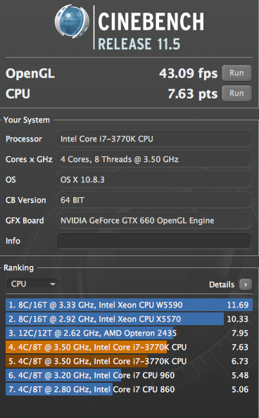This screenshot has height=418, width=259.
Task: Click the Cinebench sphere logo icon
Action: click(x=72, y=22)
